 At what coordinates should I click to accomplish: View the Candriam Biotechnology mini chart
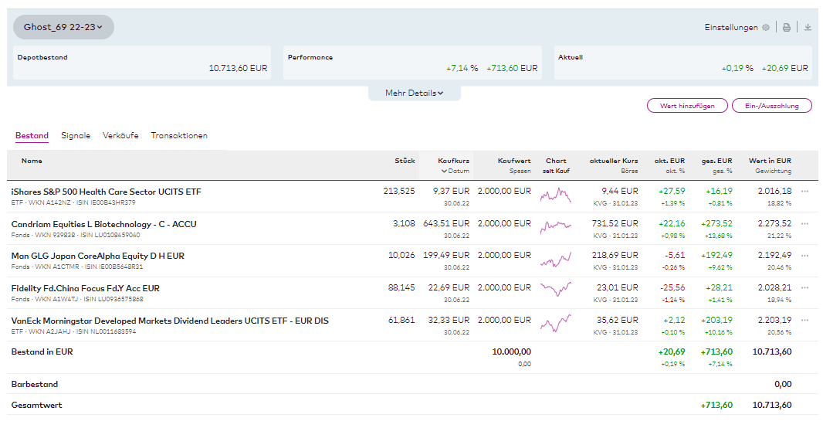pyautogui.click(x=555, y=226)
